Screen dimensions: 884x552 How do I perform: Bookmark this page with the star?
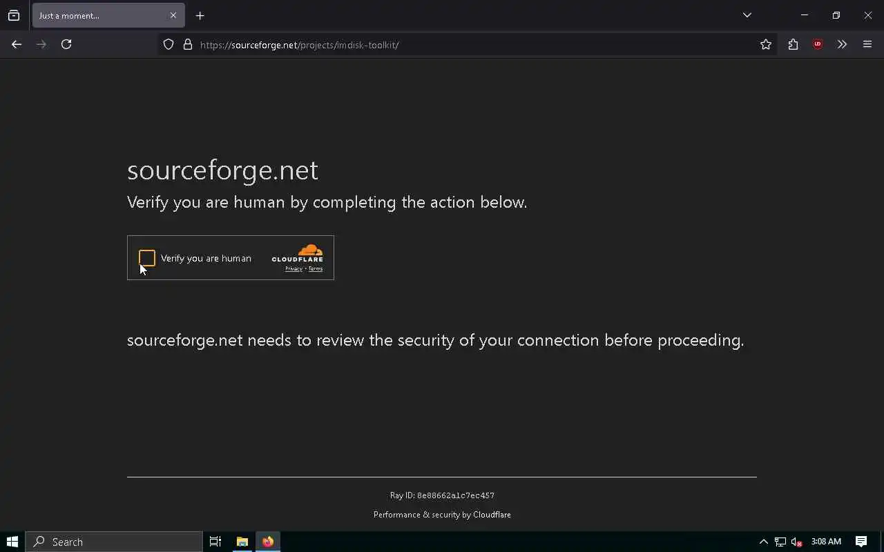766,45
